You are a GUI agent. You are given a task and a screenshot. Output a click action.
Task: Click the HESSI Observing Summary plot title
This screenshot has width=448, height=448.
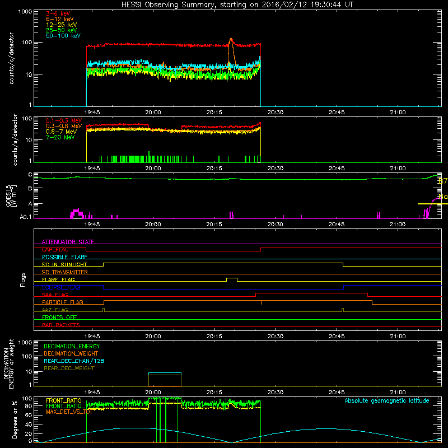[x=237, y=5]
